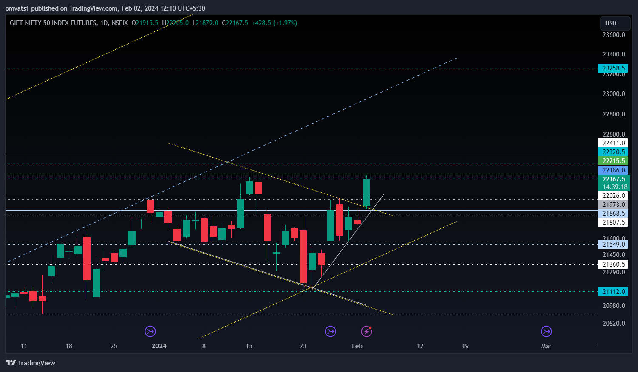The height and width of the screenshot is (372, 638).
Task: Click the closing value C22167.5 in the legend
Action: tap(235, 23)
